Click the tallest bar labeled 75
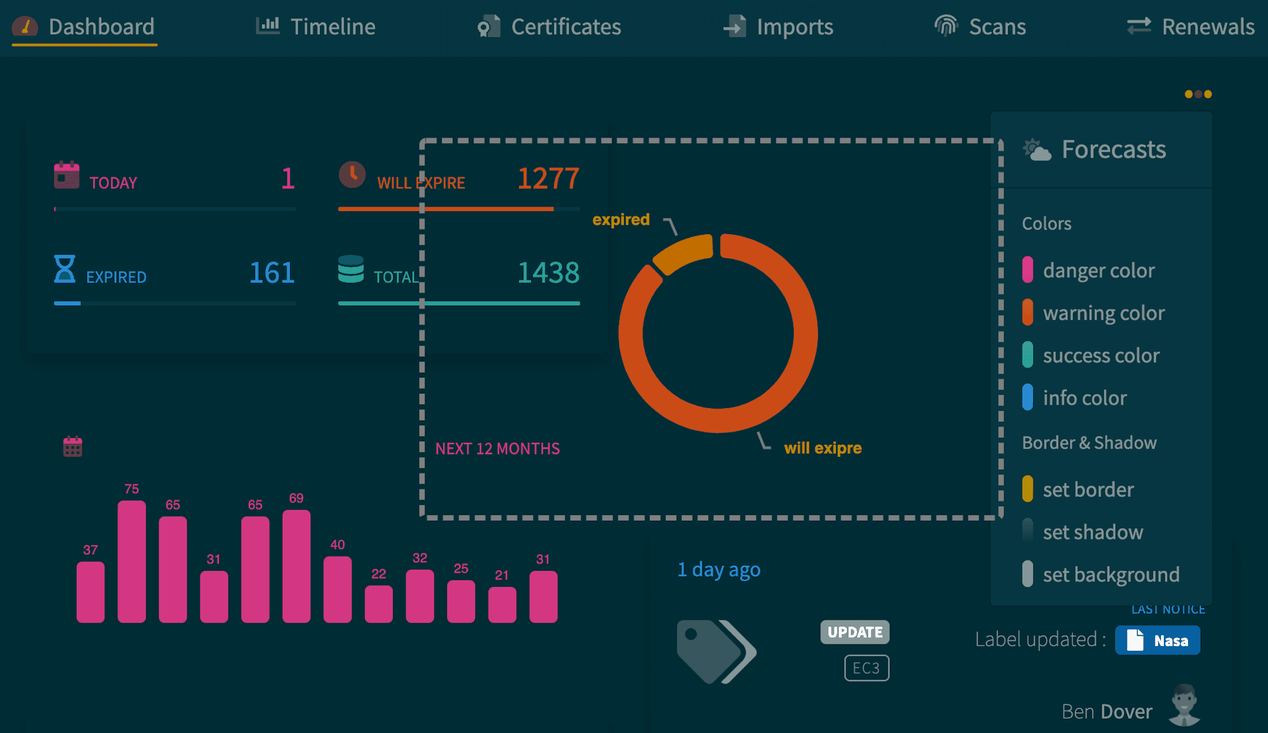Image resolution: width=1268 pixels, height=733 pixels. (x=132, y=561)
